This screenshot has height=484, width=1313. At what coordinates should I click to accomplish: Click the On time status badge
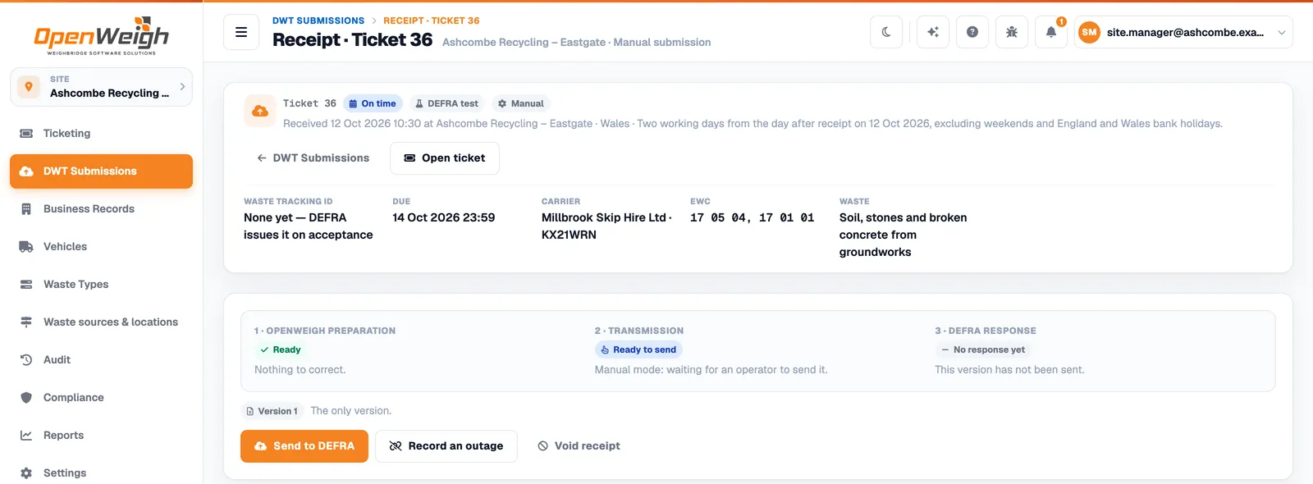373,104
